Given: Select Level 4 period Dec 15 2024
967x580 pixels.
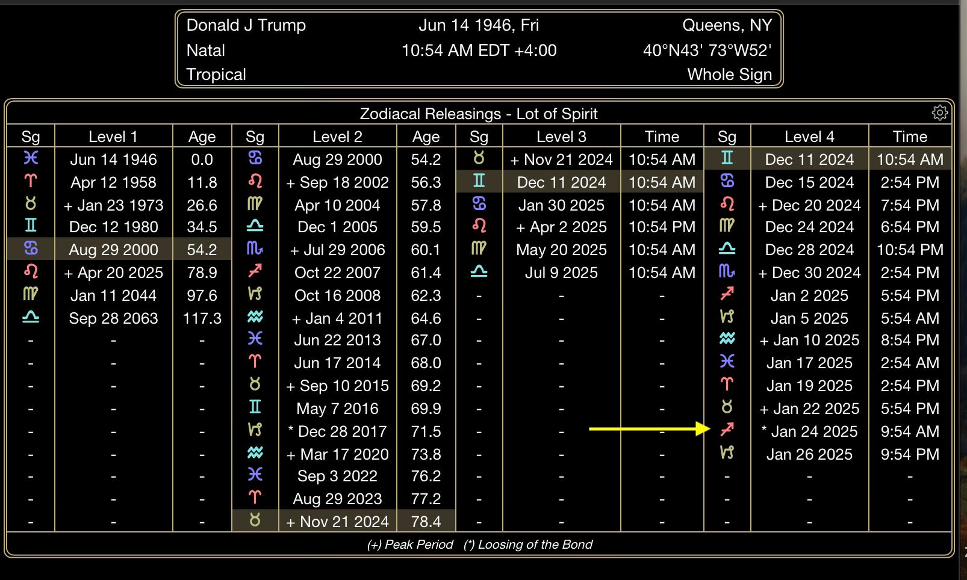Looking at the screenshot, I should point(809,182).
